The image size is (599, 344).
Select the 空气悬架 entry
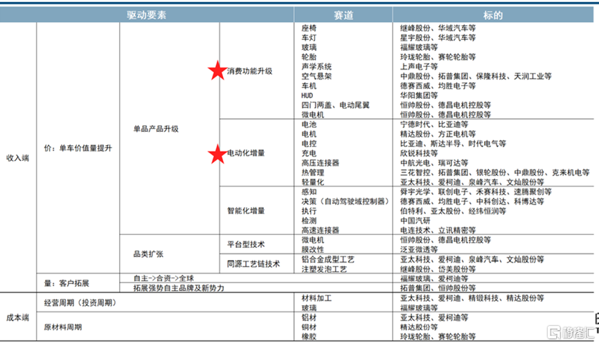[x=316, y=76]
